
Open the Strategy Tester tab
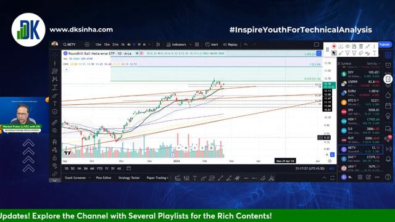coord(129,178)
